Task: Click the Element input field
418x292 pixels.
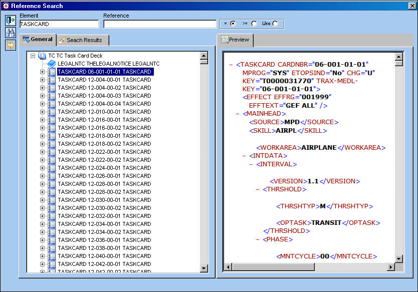Action: 59,24
